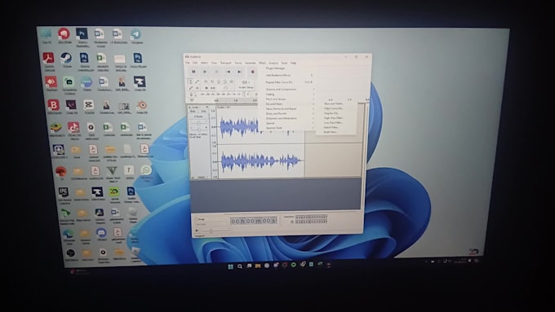Viewport: 555px width, 312px height.
Task: Open the Steam desktop shortcut
Action: (66, 59)
